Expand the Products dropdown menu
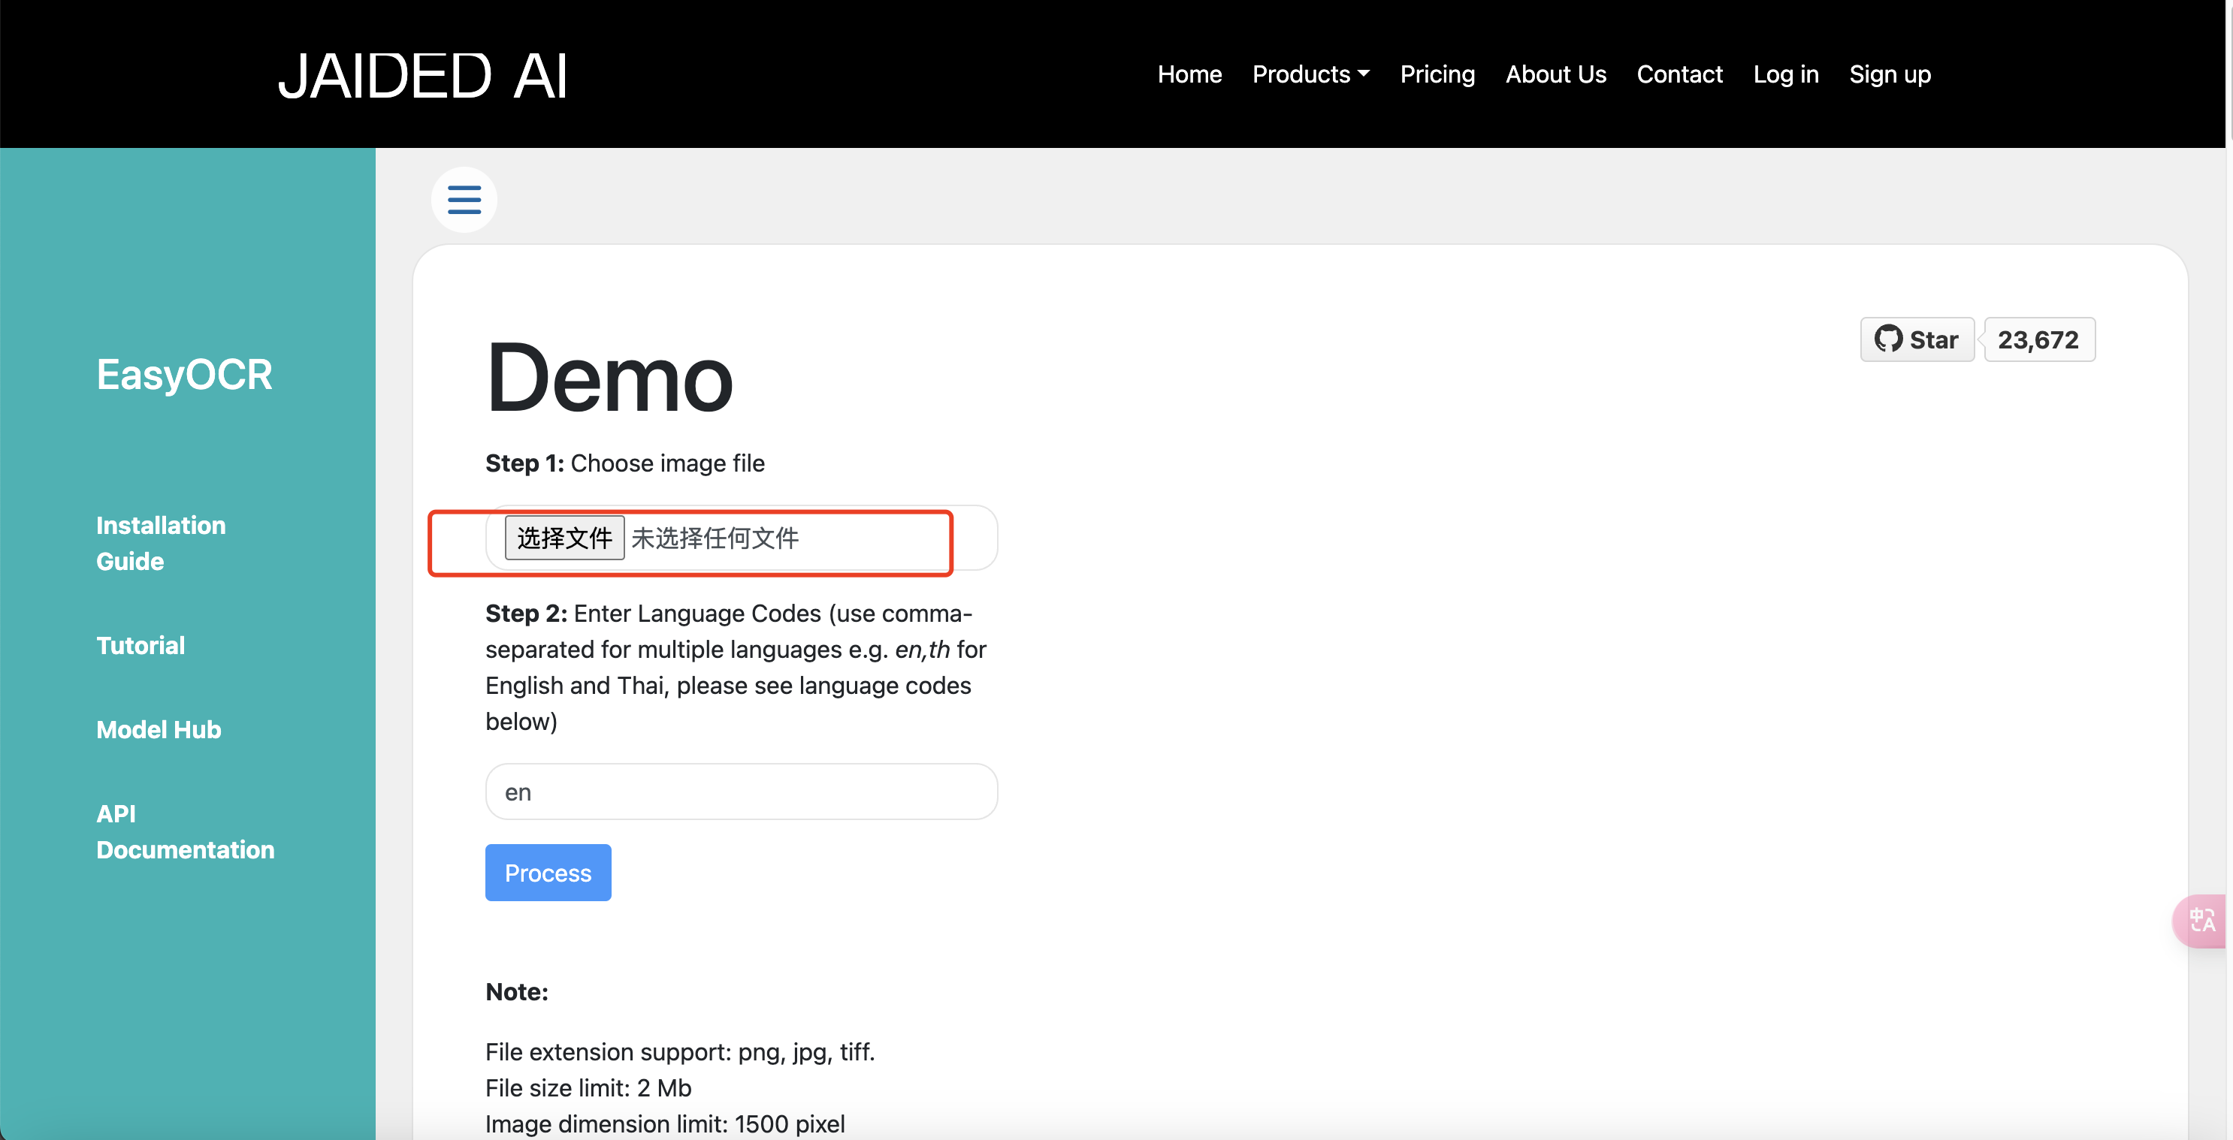Viewport: 2233px width, 1140px height. tap(1310, 74)
